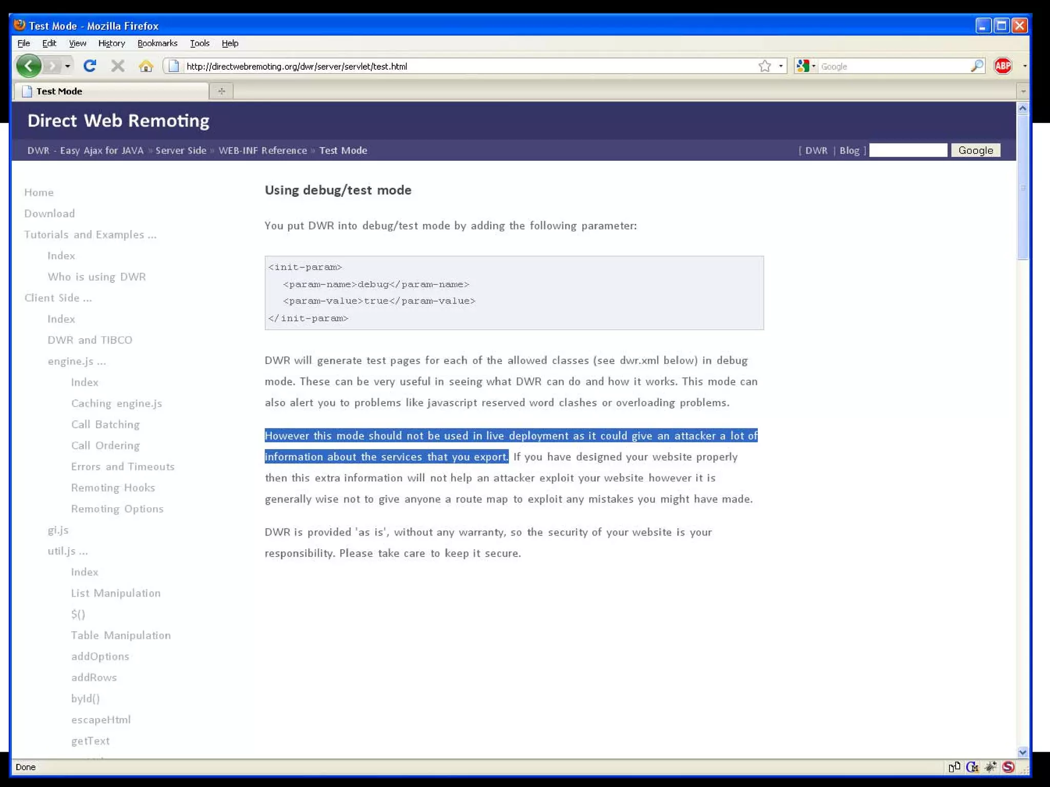Image resolution: width=1050 pixels, height=787 pixels.
Task: Click the green Back navigation button
Action: (29, 66)
